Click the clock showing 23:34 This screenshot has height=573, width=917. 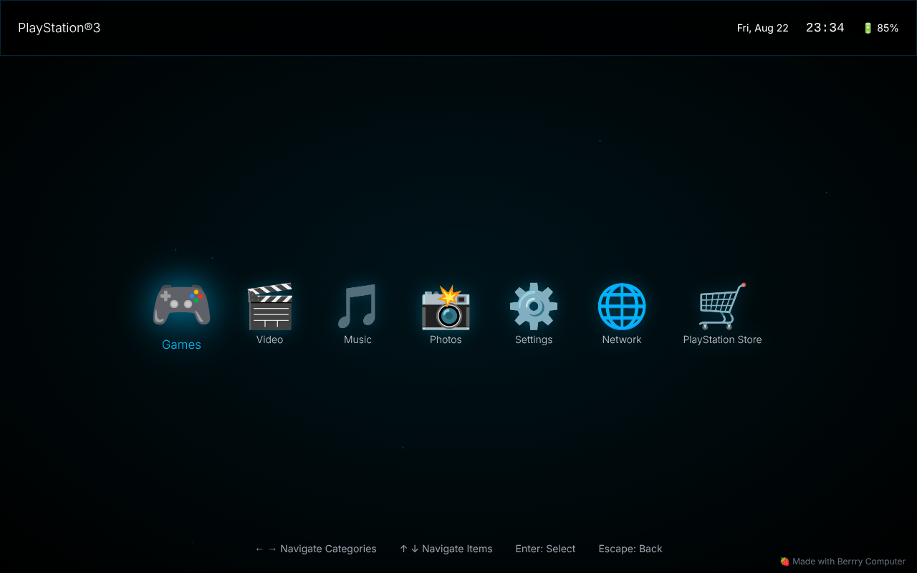pyautogui.click(x=825, y=27)
